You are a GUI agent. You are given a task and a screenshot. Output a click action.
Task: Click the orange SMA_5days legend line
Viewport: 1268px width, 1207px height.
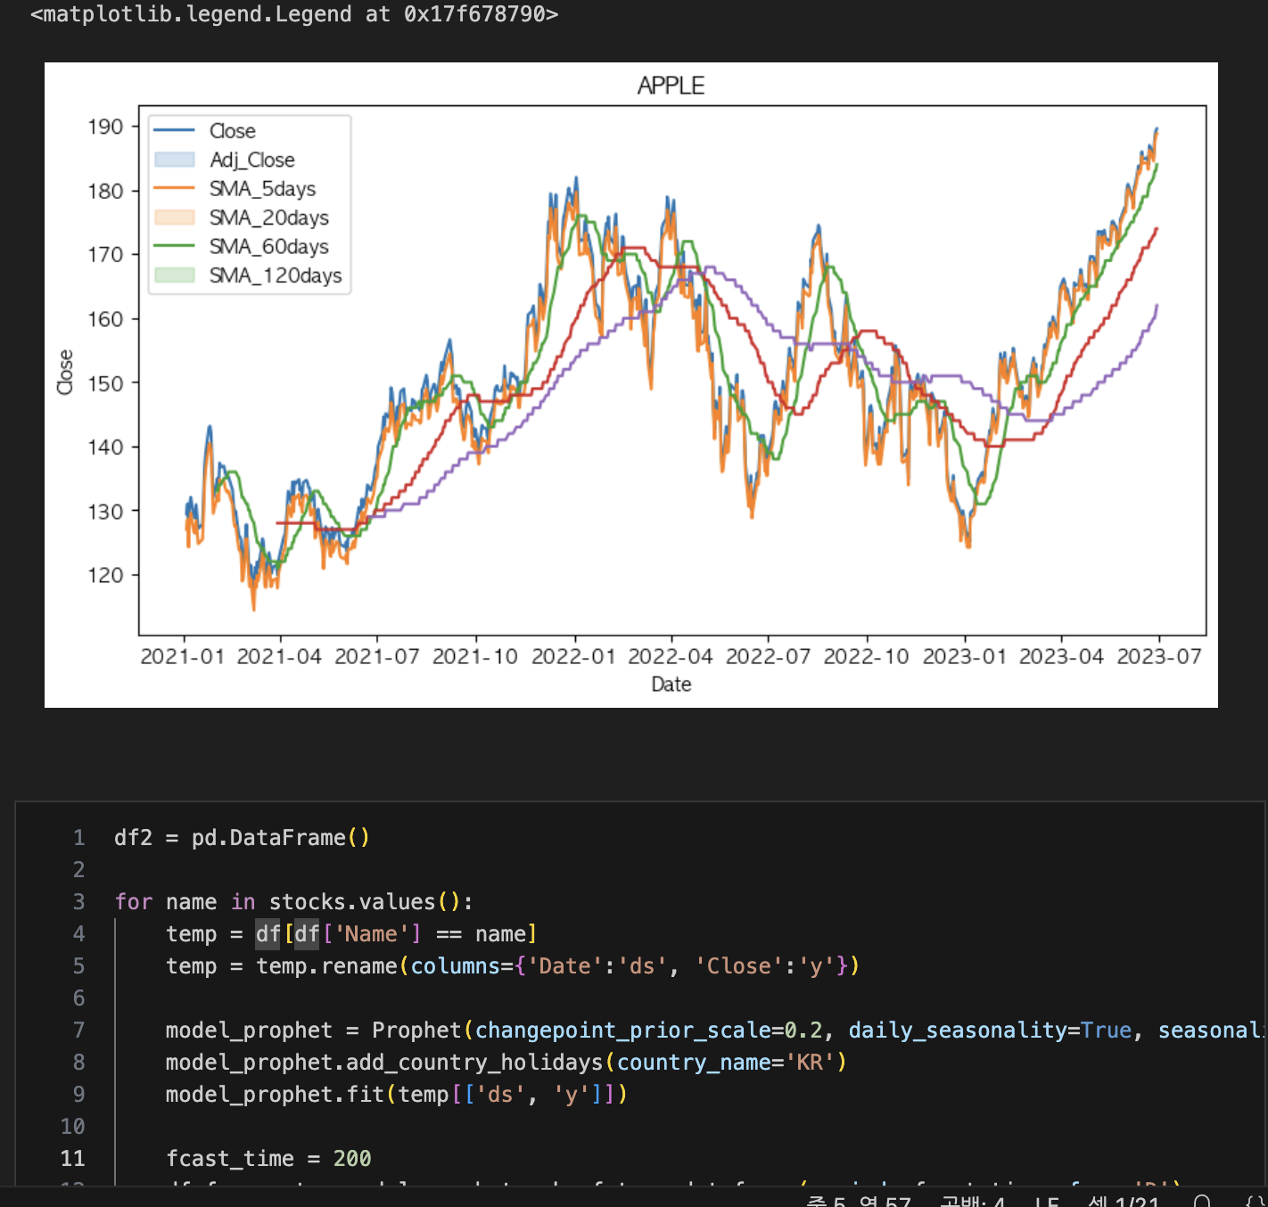click(175, 188)
